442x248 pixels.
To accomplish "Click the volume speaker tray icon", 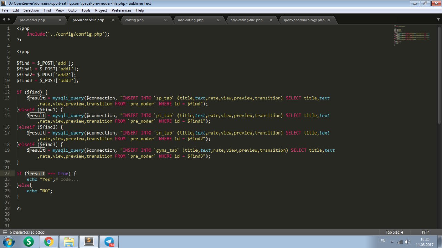I will click(x=407, y=242).
